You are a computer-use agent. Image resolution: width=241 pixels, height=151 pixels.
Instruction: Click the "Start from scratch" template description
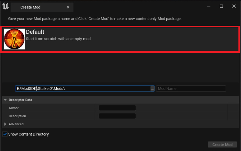[x=58, y=39]
